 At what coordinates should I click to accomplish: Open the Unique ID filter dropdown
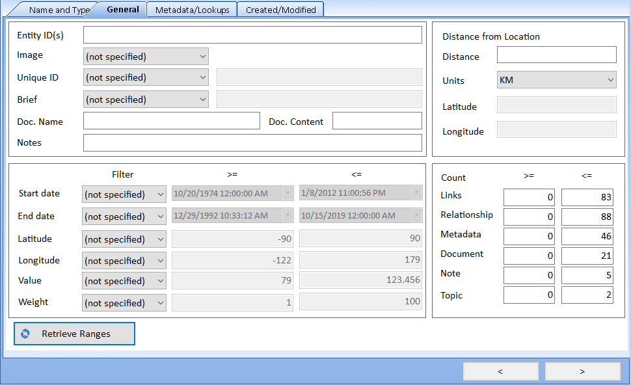point(146,77)
